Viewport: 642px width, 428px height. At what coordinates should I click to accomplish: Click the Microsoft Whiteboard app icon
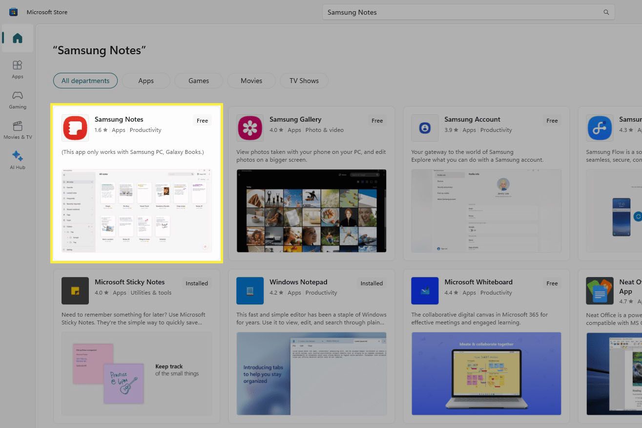click(425, 291)
